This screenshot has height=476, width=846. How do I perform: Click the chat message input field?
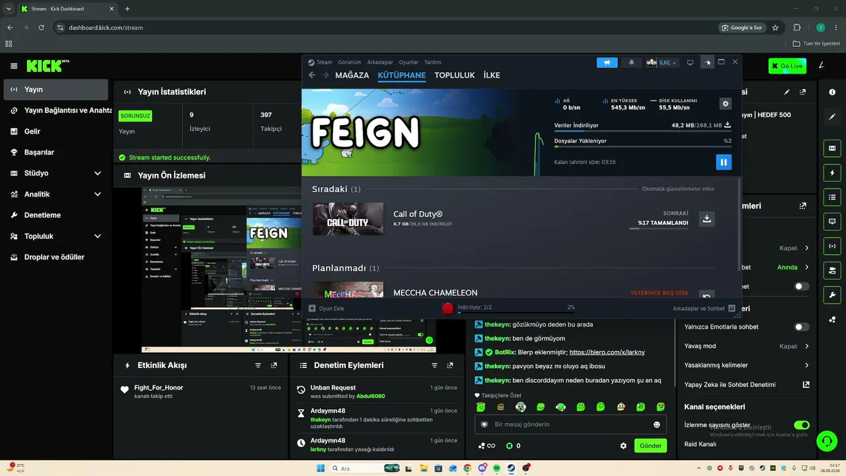coord(570,424)
